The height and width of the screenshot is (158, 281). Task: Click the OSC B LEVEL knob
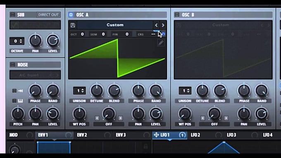pos(262,113)
